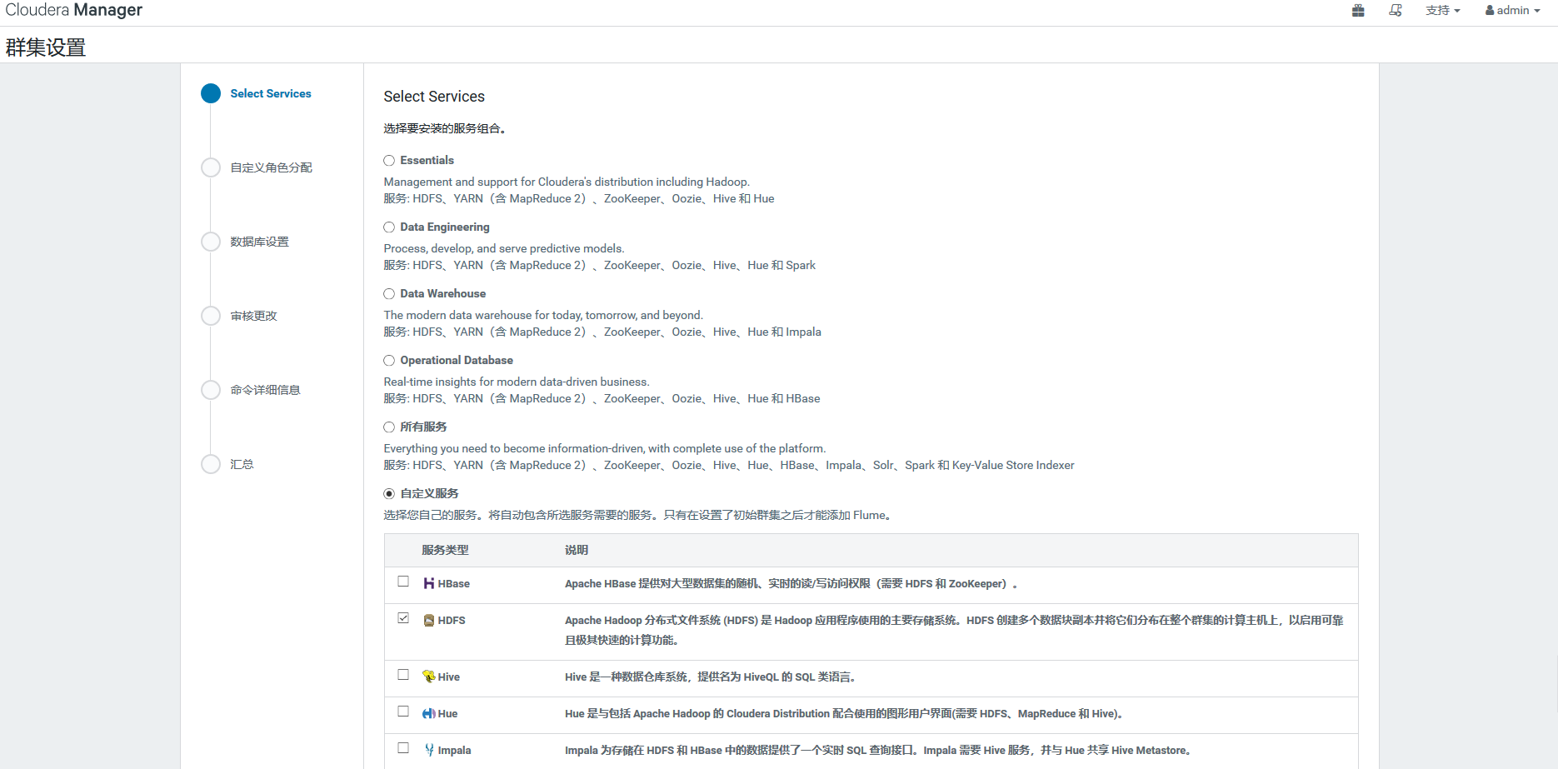Go to the Select Services wizard step
The height and width of the screenshot is (769, 1558).
[x=271, y=93]
